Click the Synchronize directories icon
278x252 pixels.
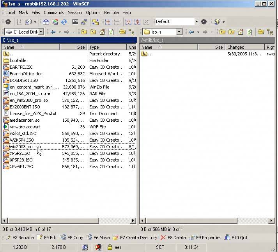64,22
